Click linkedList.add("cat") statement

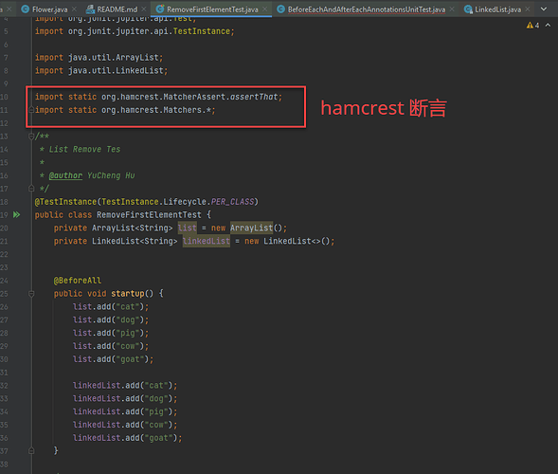pos(125,386)
